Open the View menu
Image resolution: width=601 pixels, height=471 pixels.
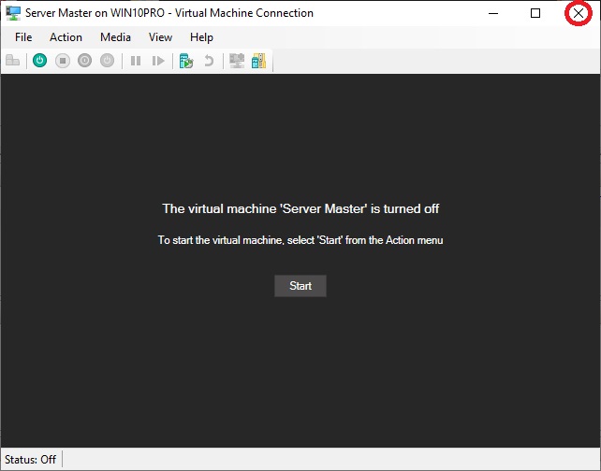tap(160, 37)
